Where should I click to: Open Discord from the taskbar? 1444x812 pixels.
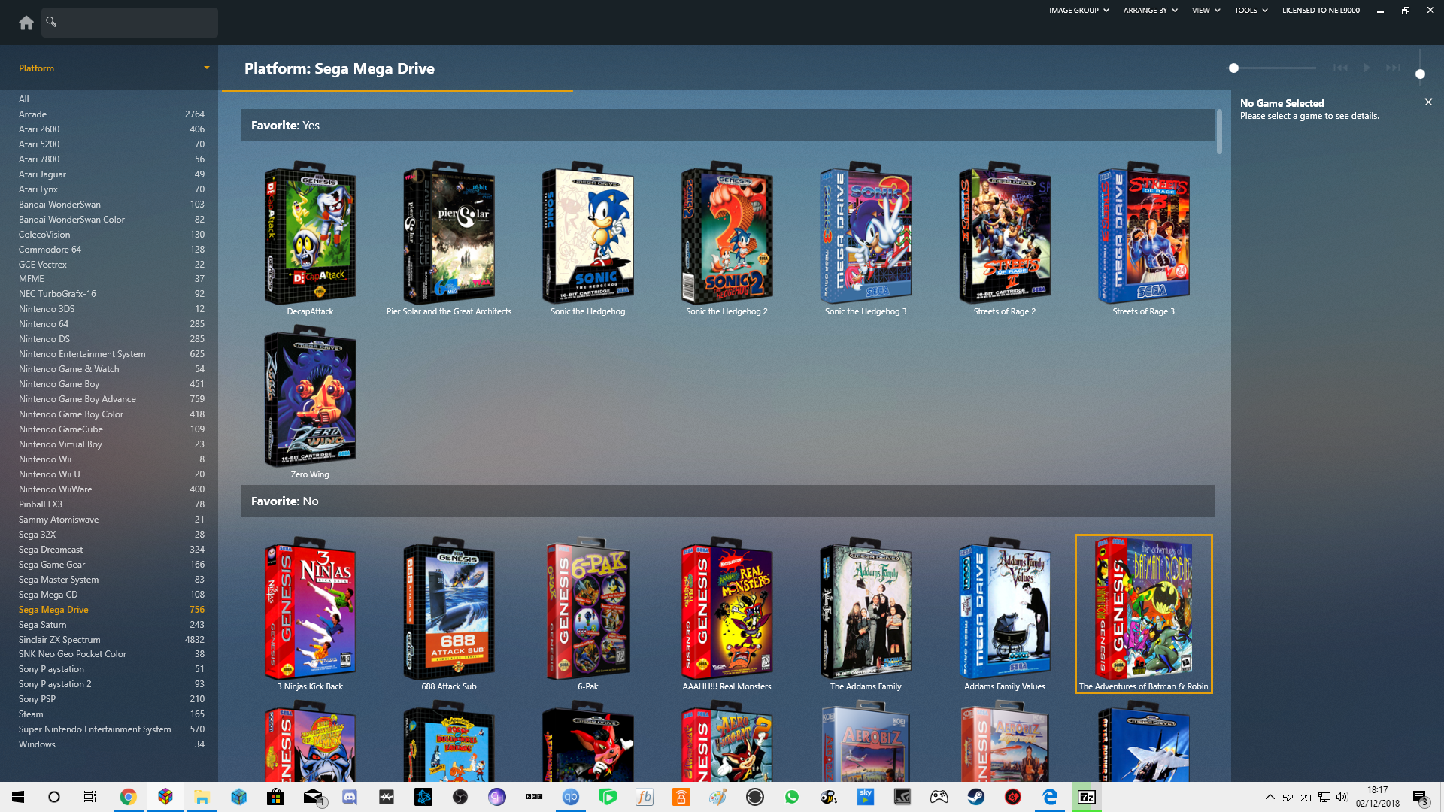pyautogui.click(x=350, y=797)
